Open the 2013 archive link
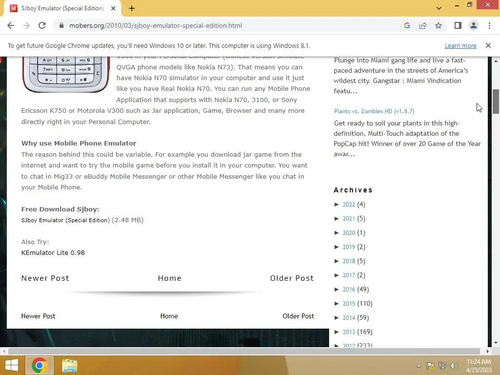Image resolution: width=500 pixels, height=375 pixels. pyautogui.click(x=349, y=332)
